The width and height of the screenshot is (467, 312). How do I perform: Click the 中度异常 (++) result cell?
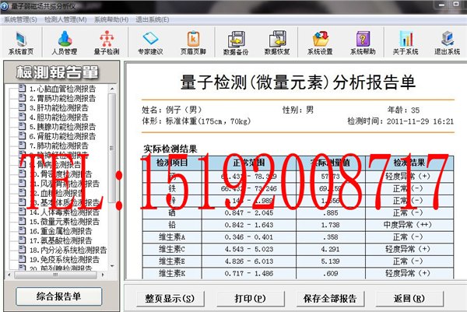coord(410,225)
